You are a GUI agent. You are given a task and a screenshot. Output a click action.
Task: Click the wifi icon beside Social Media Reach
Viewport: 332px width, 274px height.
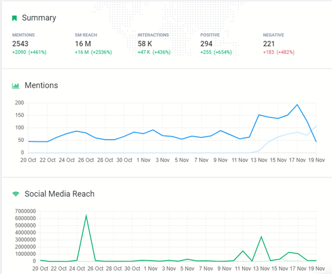(15, 194)
